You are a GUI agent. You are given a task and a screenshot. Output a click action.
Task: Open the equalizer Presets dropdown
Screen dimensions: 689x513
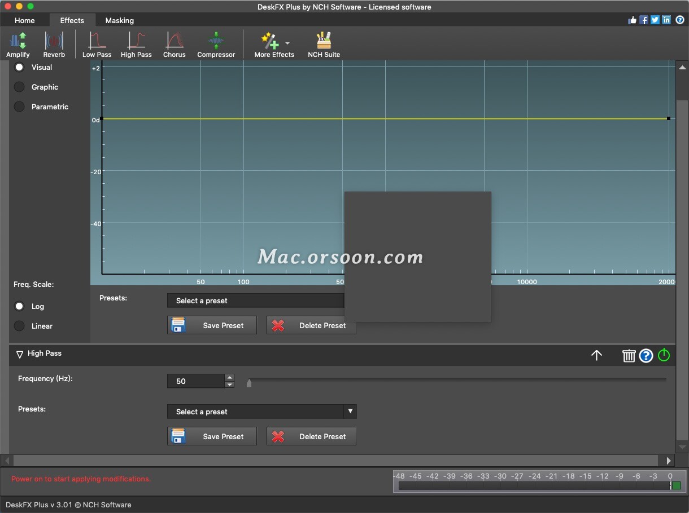pos(255,300)
